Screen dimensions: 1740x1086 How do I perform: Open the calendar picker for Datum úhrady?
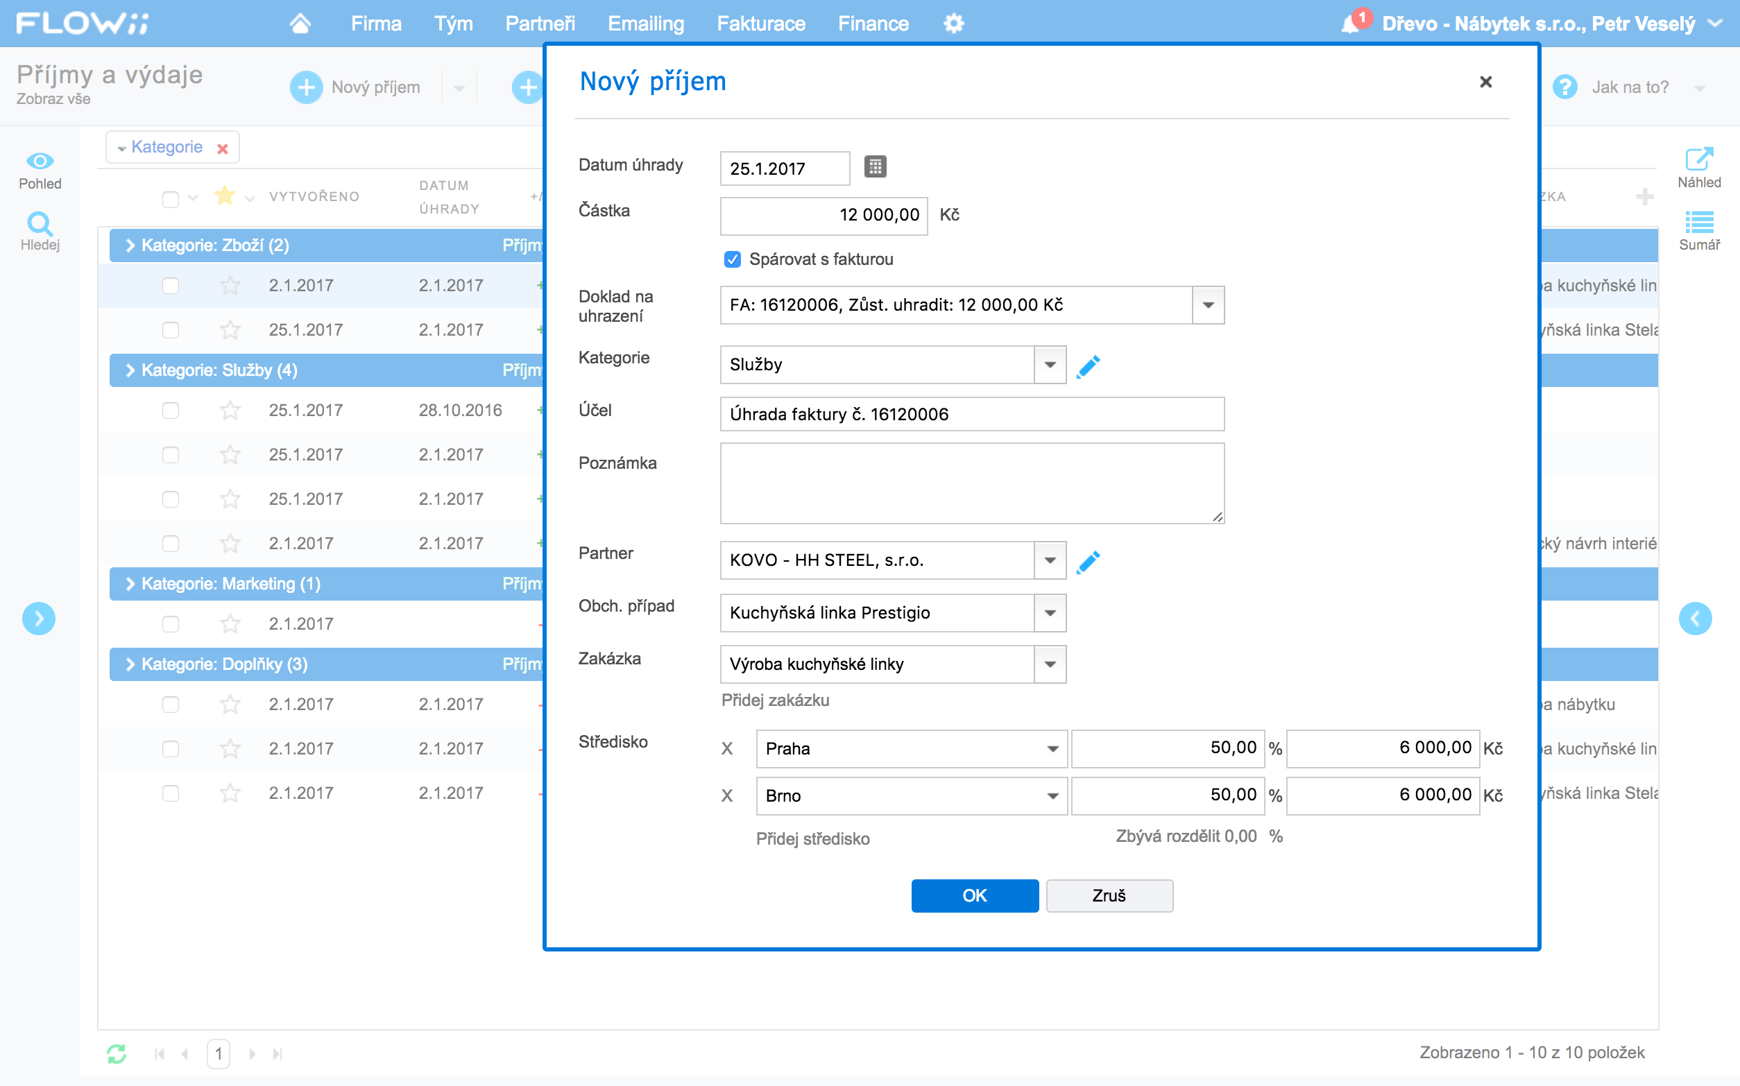click(874, 166)
